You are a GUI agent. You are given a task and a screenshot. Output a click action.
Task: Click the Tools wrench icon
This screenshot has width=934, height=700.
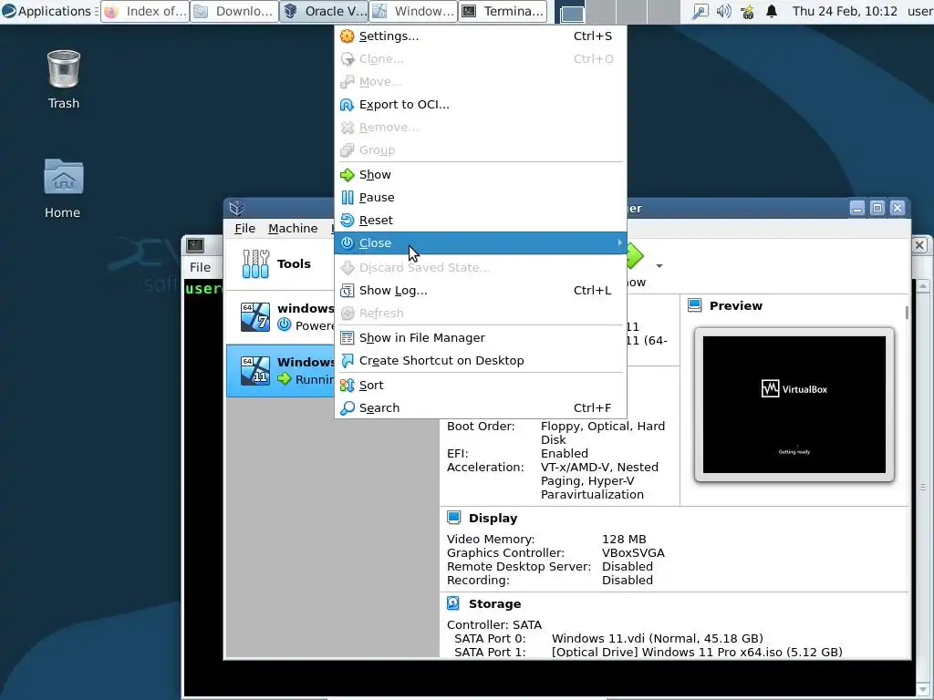tap(255, 263)
